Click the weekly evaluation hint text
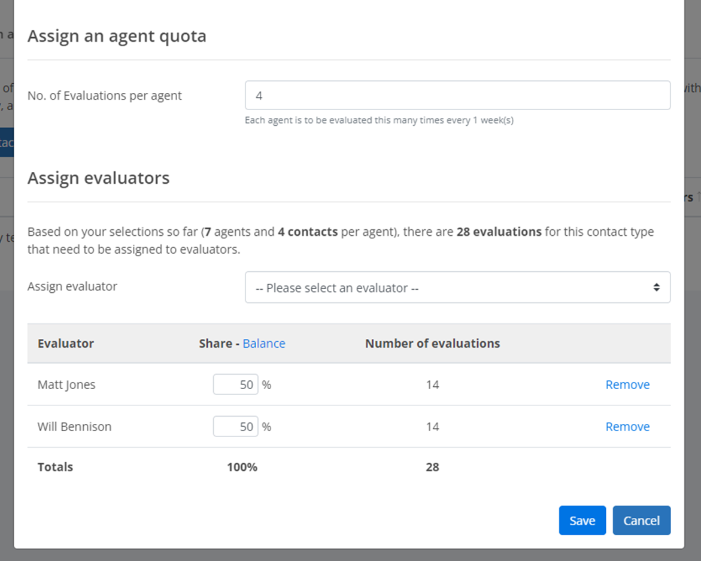The width and height of the screenshot is (701, 561). [379, 120]
